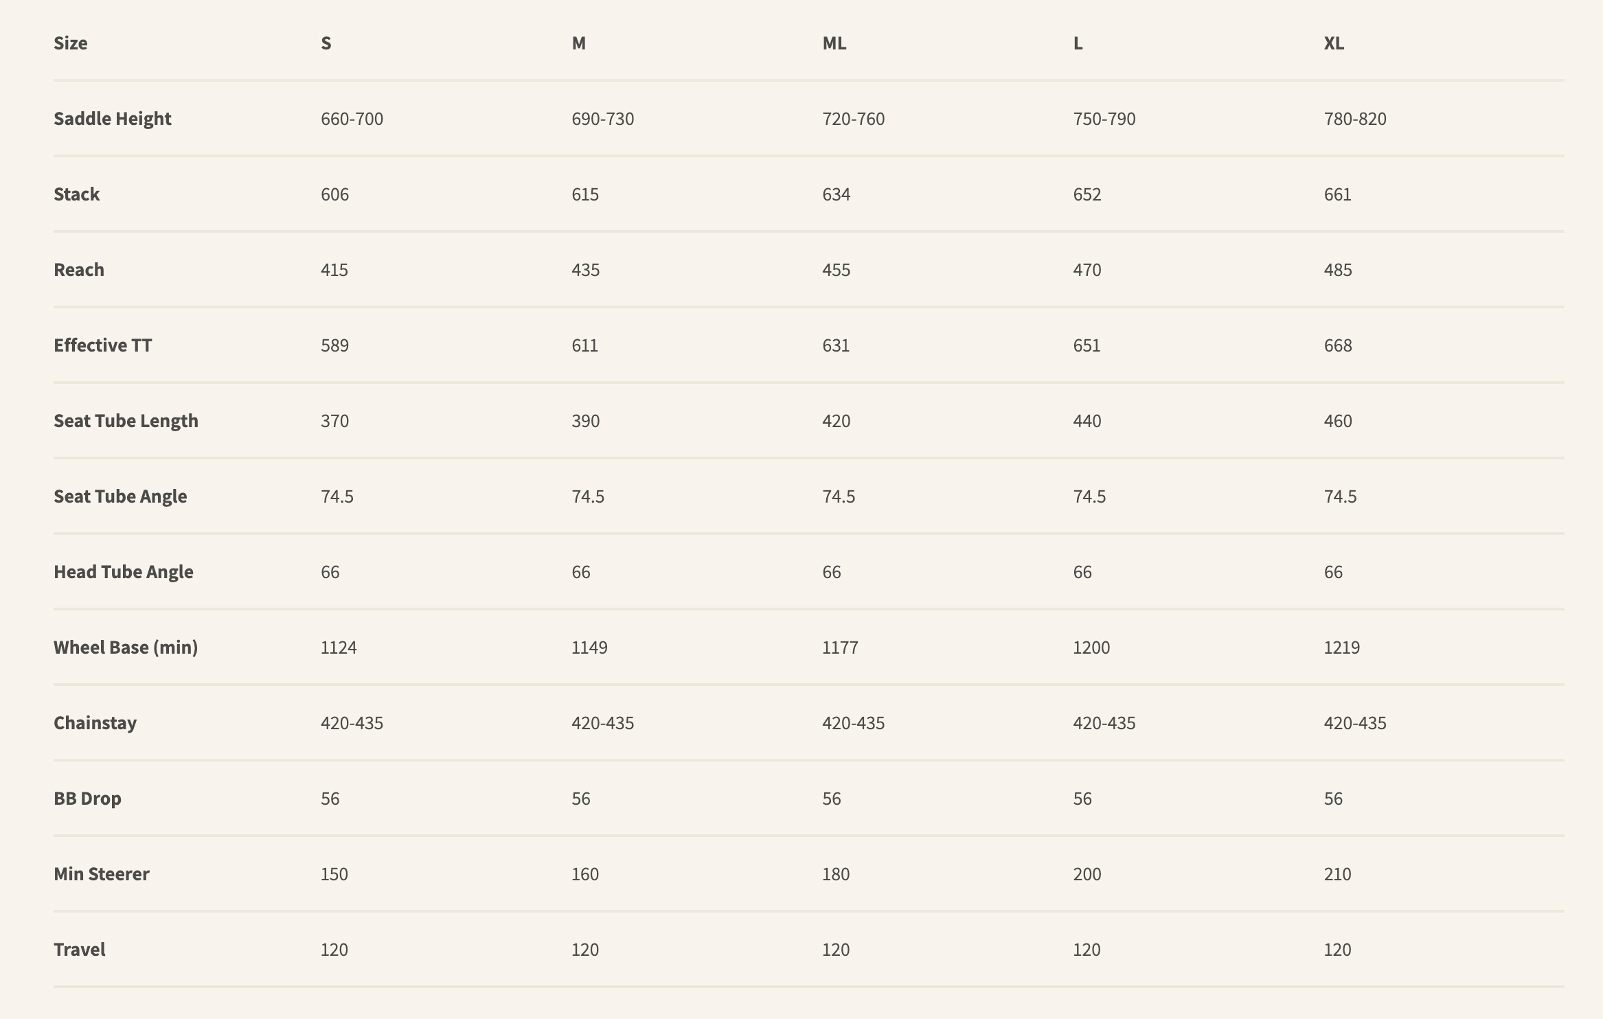The image size is (1603, 1019).
Task: Click the Travel row label
Action: 80,950
